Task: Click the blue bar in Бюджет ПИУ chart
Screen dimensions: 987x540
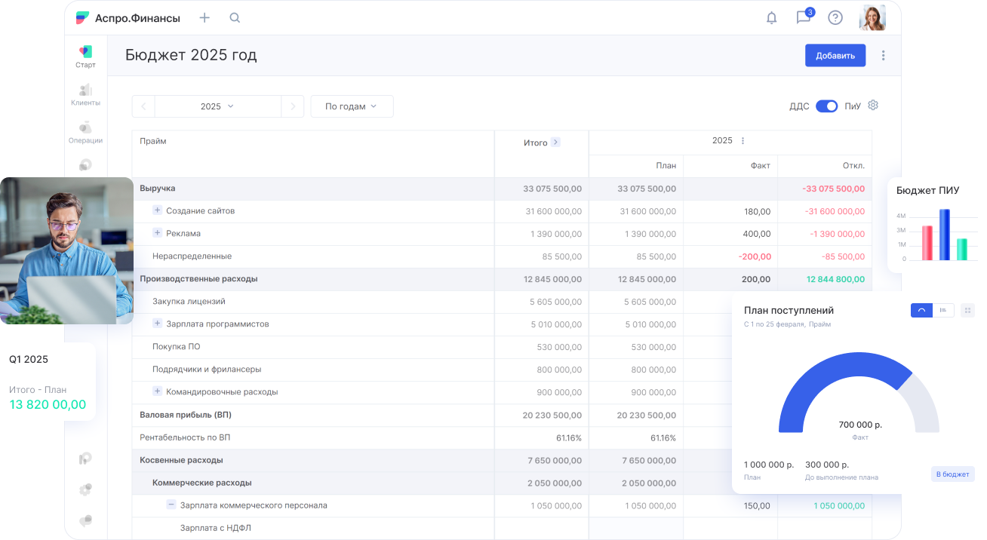Action: (944, 235)
